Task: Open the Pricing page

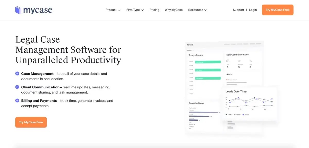Action: coord(154,10)
